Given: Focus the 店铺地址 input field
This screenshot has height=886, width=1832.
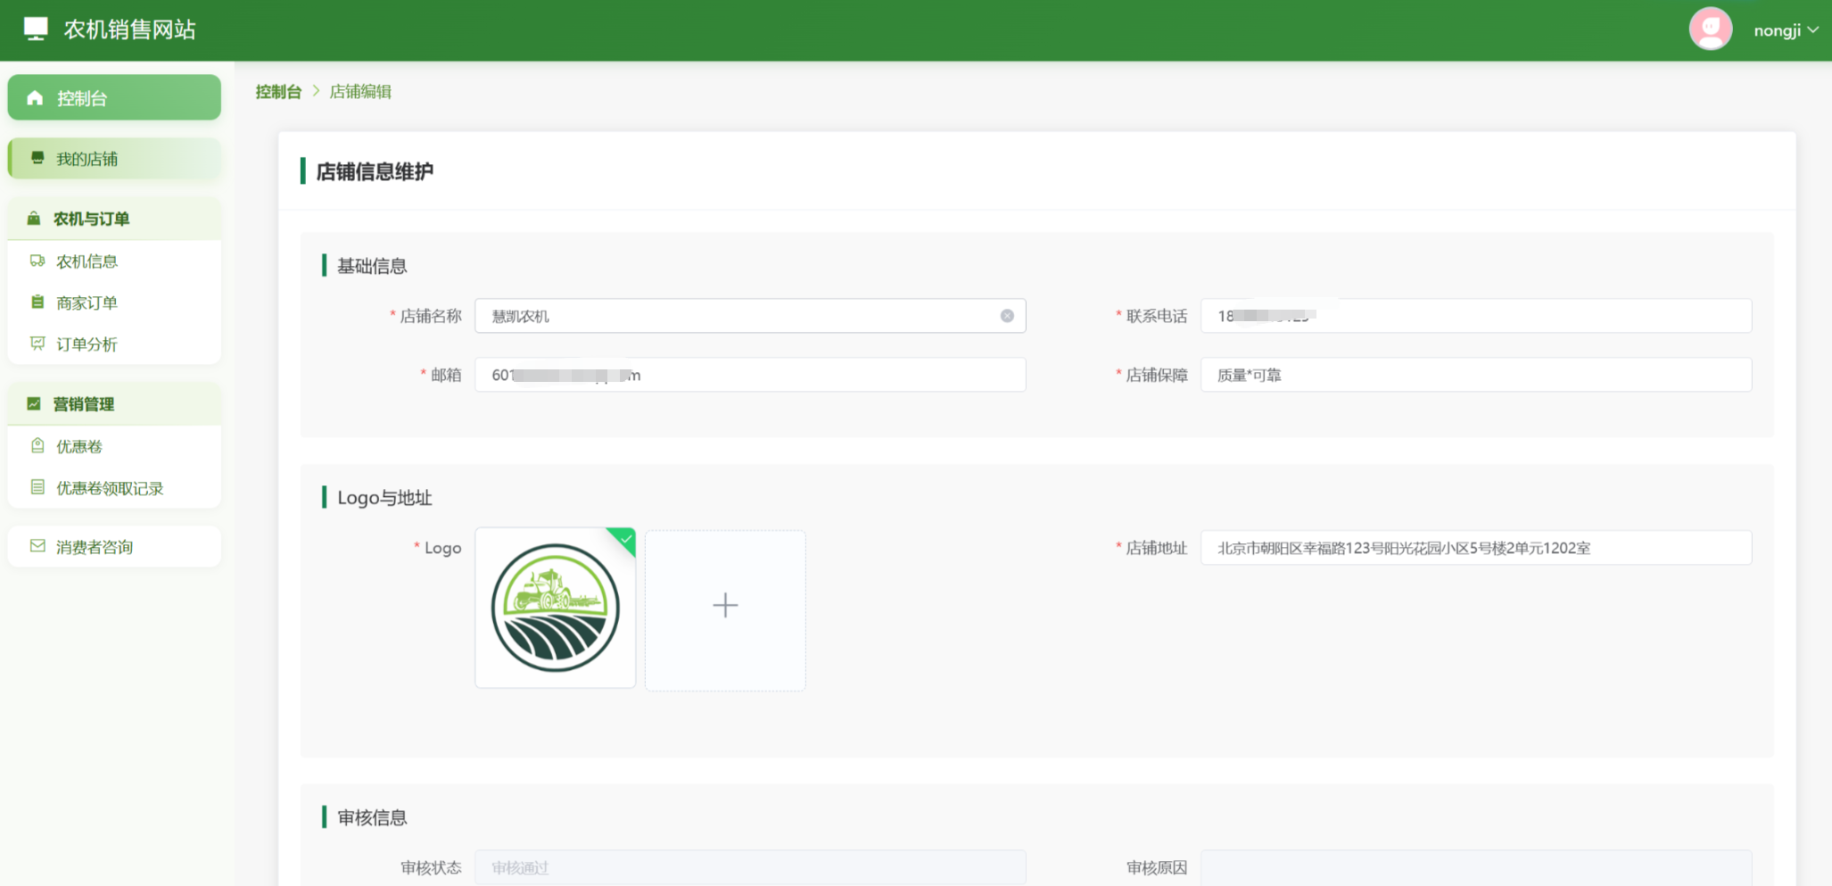Looking at the screenshot, I should click(1476, 548).
